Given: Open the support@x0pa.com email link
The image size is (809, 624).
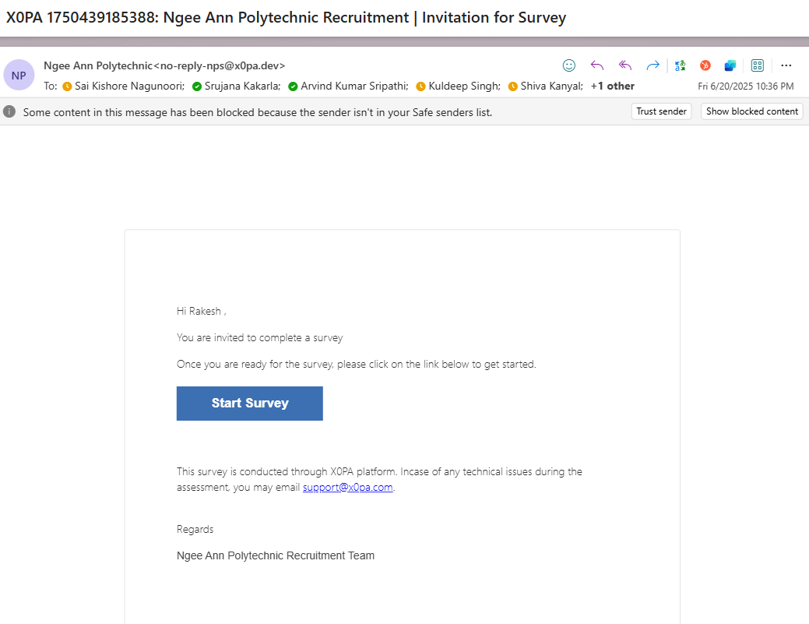Looking at the screenshot, I should (347, 488).
